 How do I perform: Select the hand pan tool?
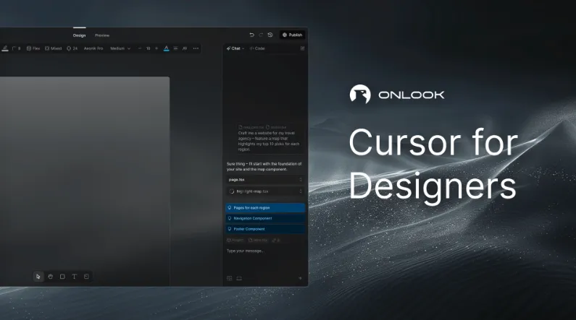[x=50, y=277]
